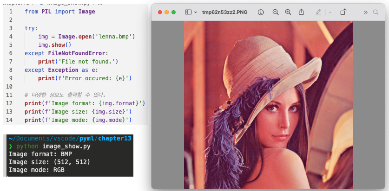Close the Preview window with red button
The image size is (389, 191).
(160, 12)
